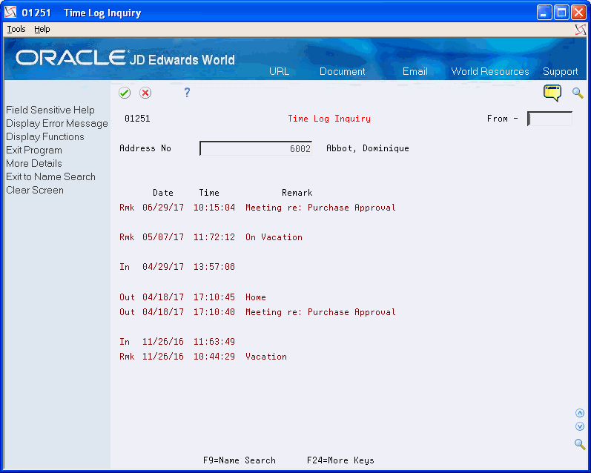The width and height of the screenshot is (591, 473).
Task: Click the 11:63:49 time entry
Action: (x=214, y=342)
